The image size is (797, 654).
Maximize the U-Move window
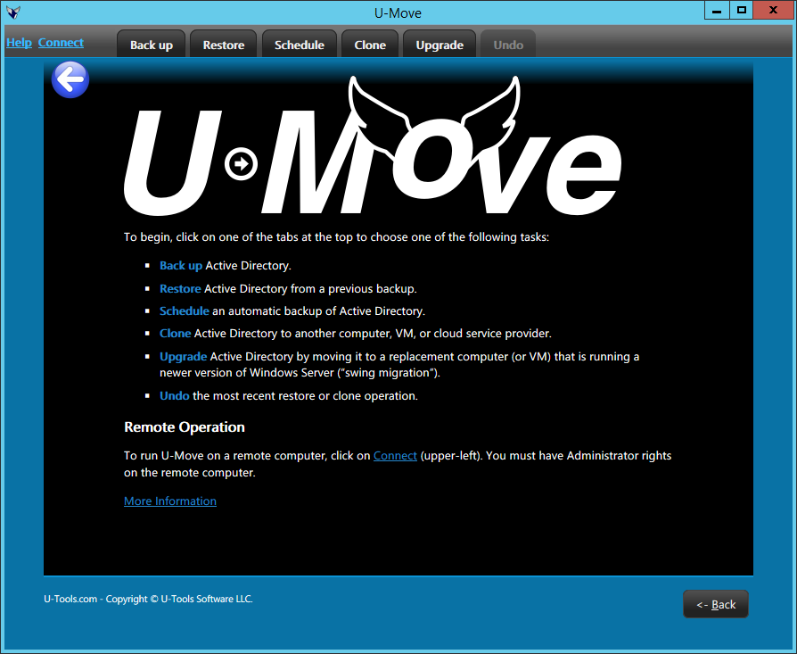point(742,10)
